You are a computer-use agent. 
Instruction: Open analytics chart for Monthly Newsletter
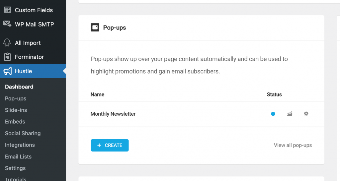[290, 114]
